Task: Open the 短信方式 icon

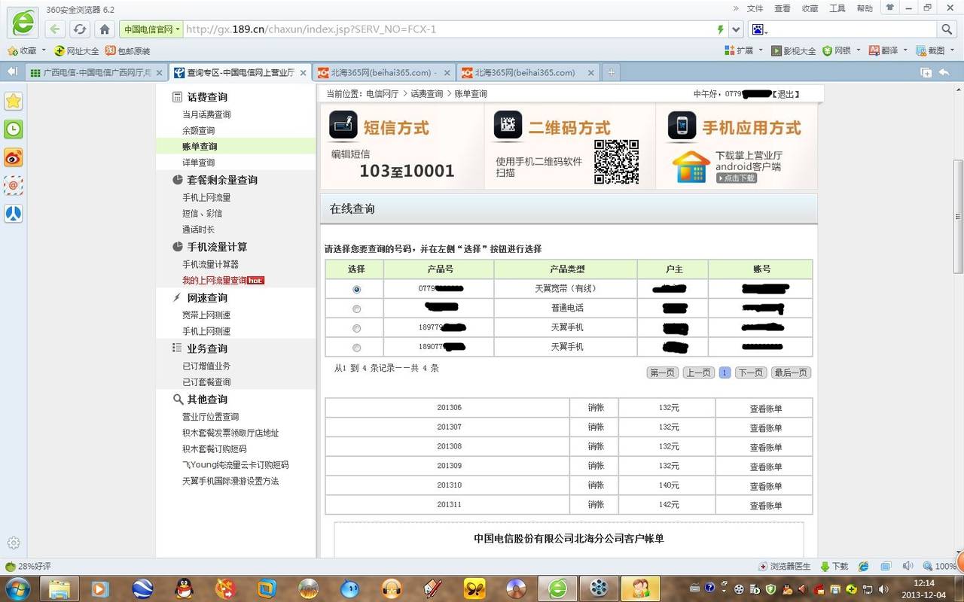Action: pos(343,126)
